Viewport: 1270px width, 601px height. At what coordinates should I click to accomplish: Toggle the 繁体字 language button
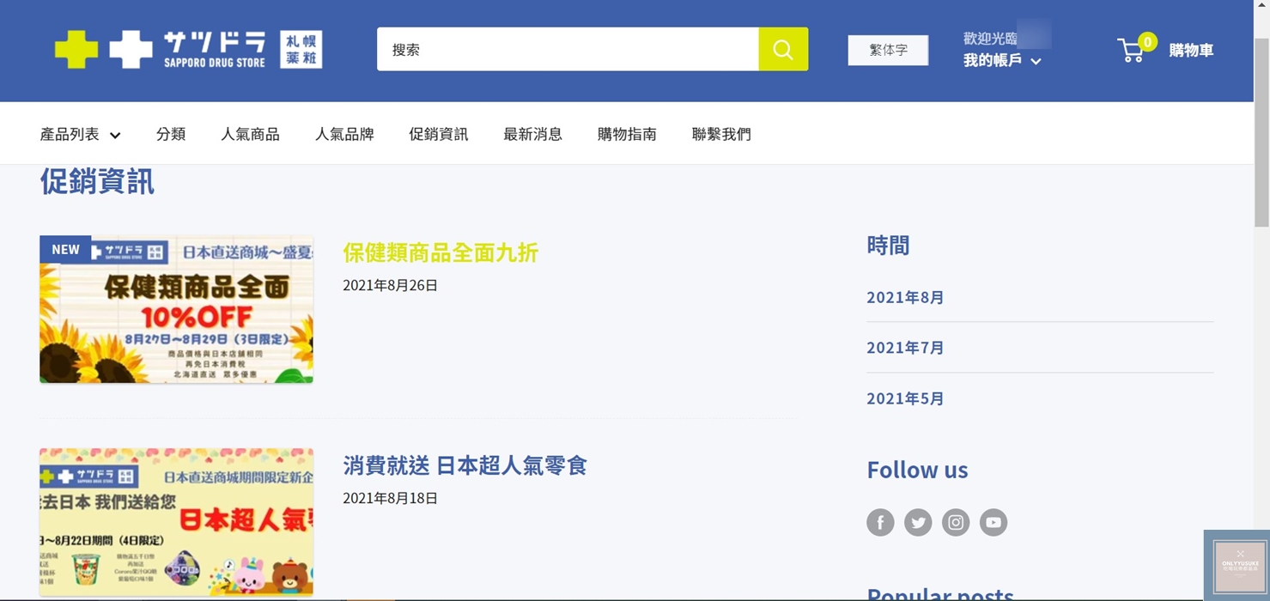[888, 50]
